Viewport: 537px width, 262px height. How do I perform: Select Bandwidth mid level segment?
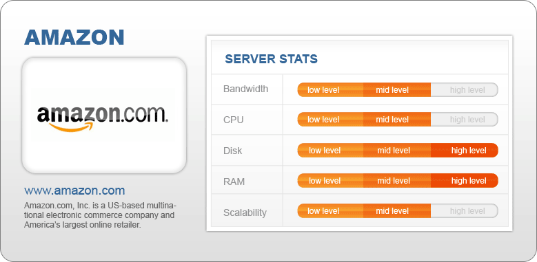[397, 90]
